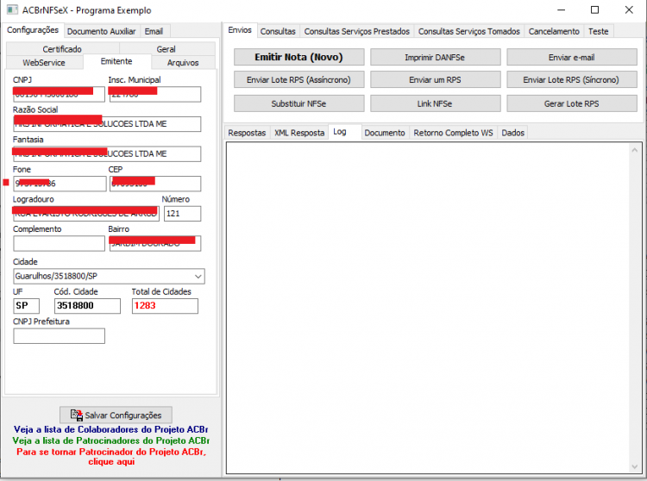Click the empty Complemento field
The image size is (647, 481).
click(x=59, y=243)
